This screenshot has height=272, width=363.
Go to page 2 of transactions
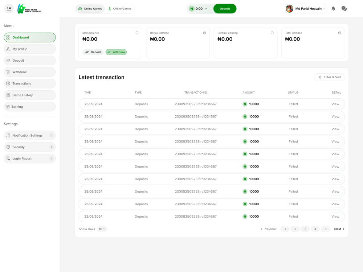pyautogui.click(x=295, y=229)
